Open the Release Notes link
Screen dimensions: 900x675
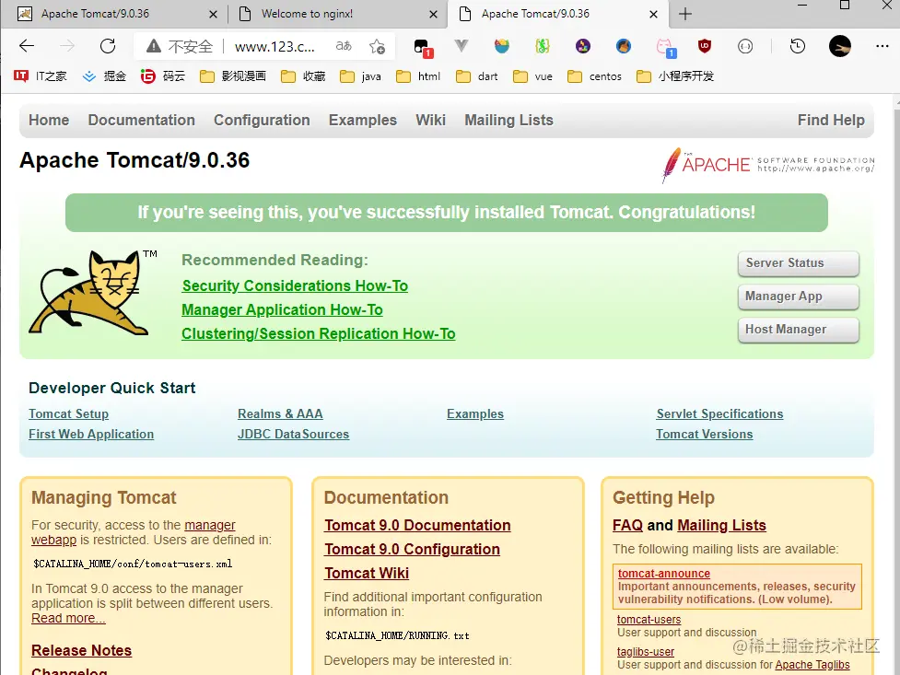[81, 650]
